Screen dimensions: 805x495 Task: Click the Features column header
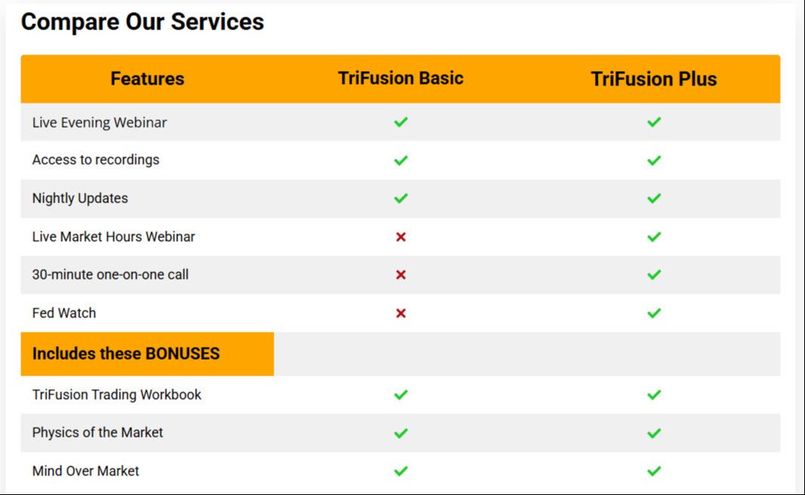(x=147, y=79)
